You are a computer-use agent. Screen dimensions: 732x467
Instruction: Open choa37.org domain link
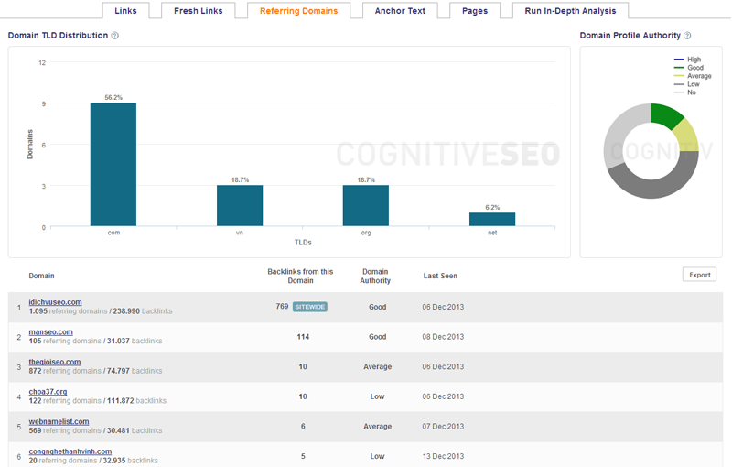click(48, 392)
